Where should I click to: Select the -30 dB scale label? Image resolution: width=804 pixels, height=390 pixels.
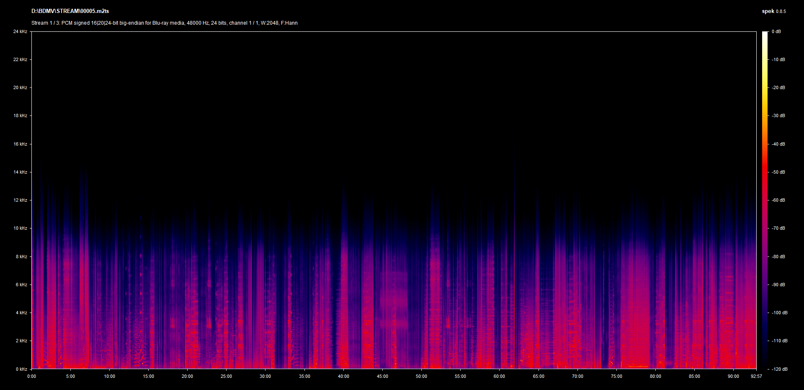pyautogui.click(x=778, y=115)
